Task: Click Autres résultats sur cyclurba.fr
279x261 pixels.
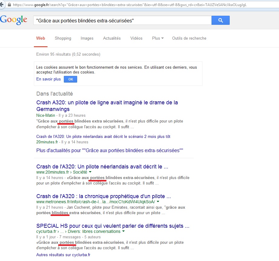Action: point(63,255)
